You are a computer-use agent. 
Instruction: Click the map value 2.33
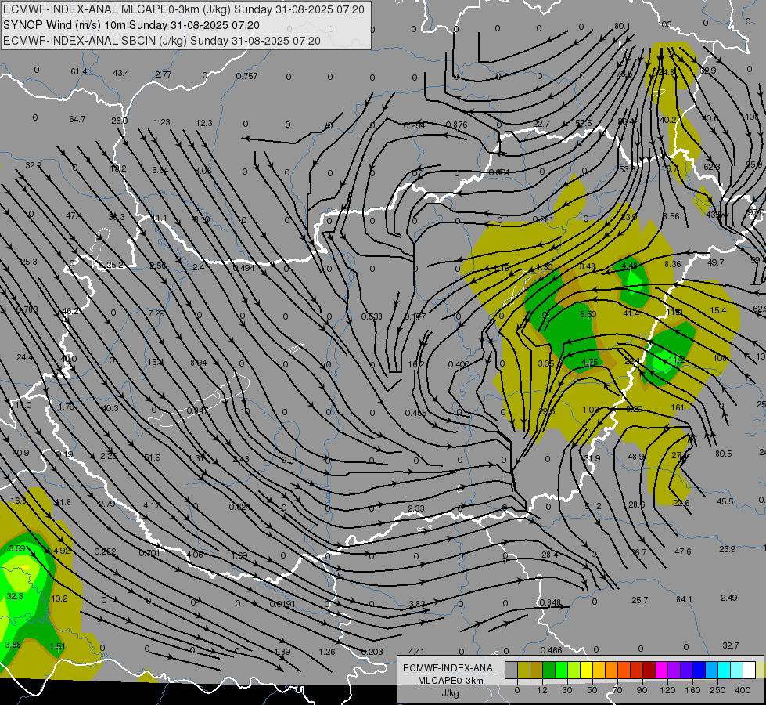click(x=416, y=509)
